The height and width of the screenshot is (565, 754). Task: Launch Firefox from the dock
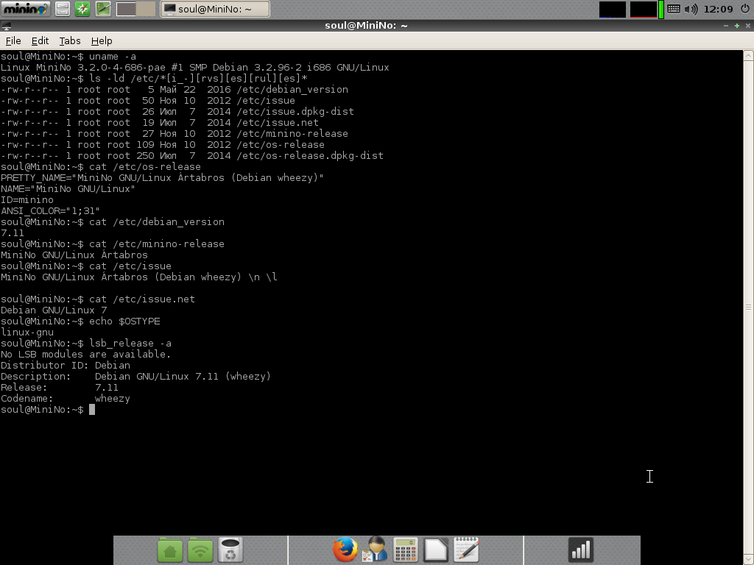point(345,550)
